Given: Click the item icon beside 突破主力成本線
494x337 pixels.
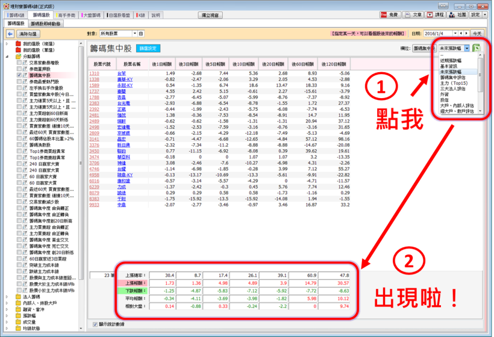Looking at the screenshot, I should pos(25,265).
